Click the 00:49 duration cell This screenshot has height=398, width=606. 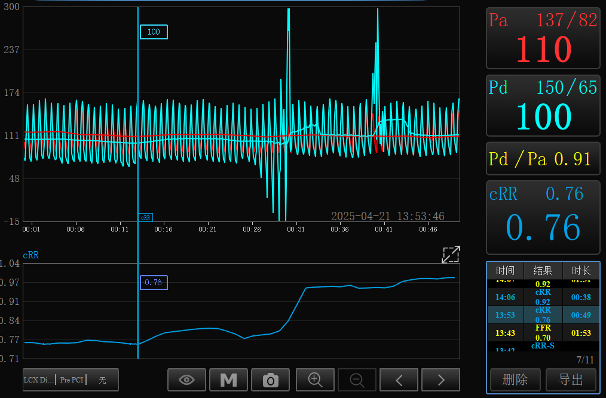pos(581,315)
